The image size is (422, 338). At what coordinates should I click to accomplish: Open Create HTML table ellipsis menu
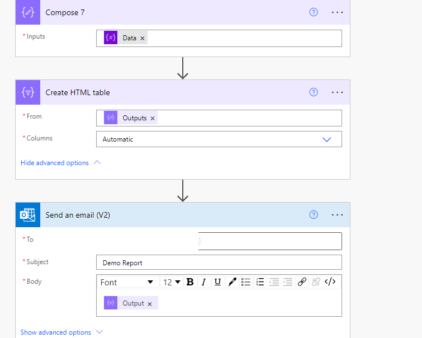(337, 92)
